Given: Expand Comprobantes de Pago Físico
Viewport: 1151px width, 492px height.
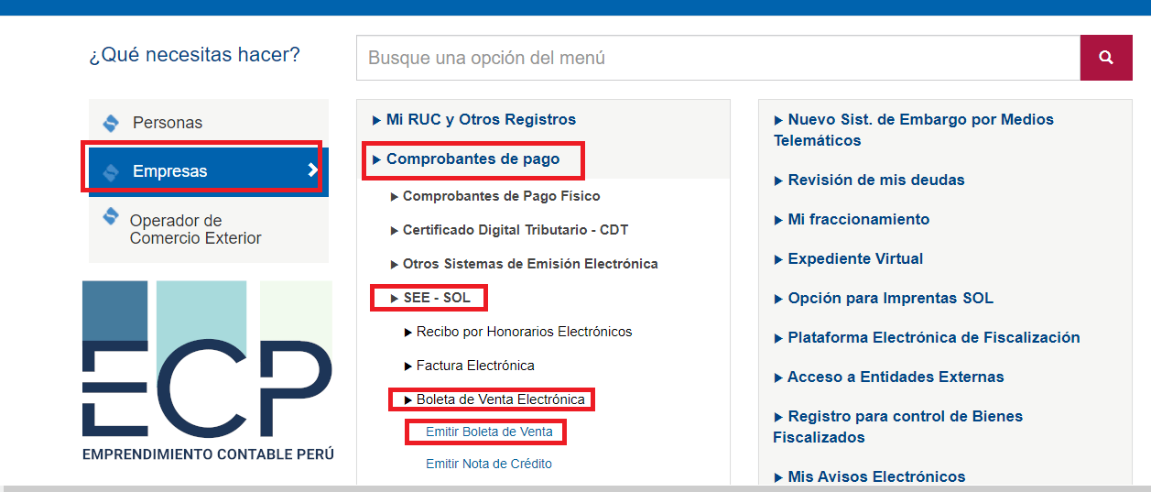Looking at the screenshot, I should (x=495, y=196).
